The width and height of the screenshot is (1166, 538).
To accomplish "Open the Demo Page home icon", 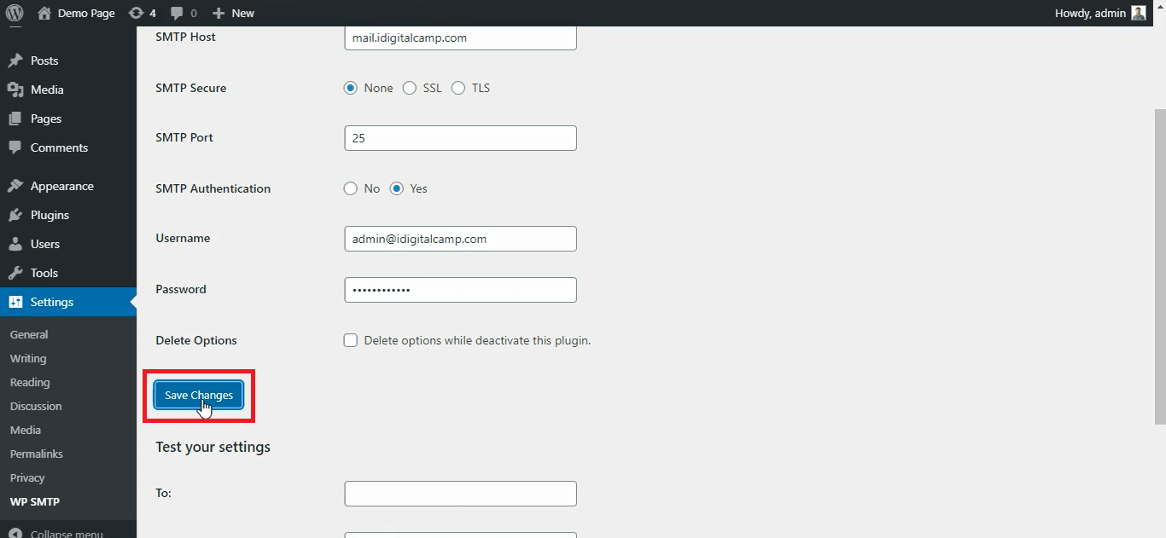I will [44, 13].
